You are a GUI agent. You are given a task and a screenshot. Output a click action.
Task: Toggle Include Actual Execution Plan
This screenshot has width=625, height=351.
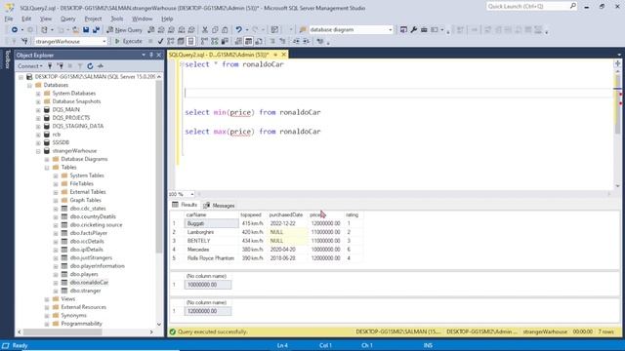[204, 41]
